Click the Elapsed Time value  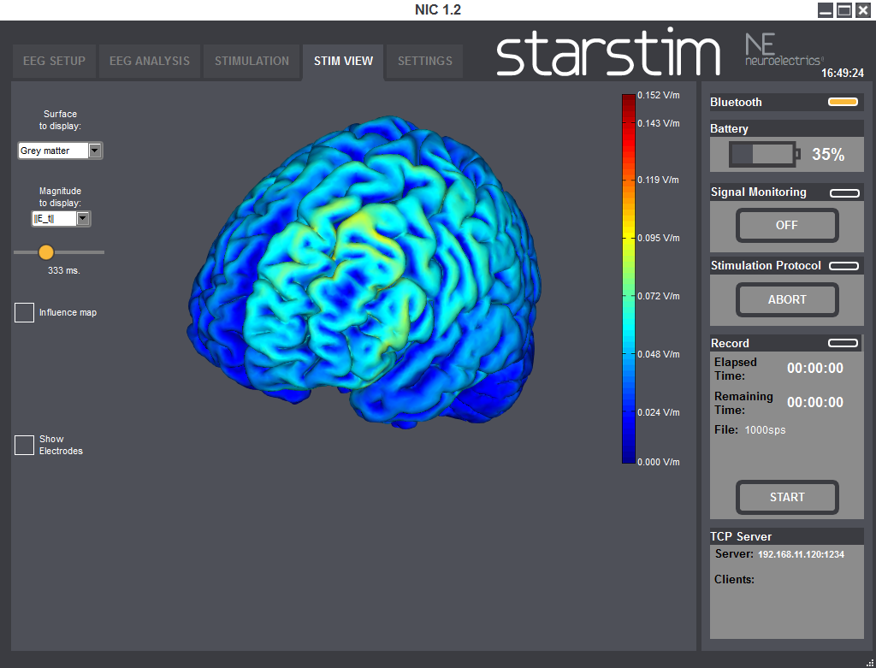[815, 368]
